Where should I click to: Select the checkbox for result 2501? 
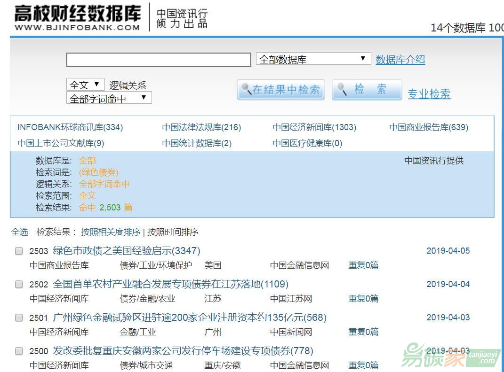click(19, 318)
